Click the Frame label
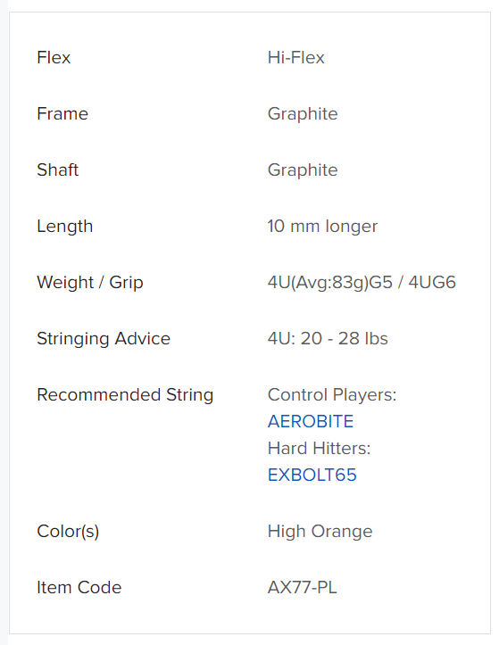The width and height of the screenshot is (499, 645). (x=62, y=113)
